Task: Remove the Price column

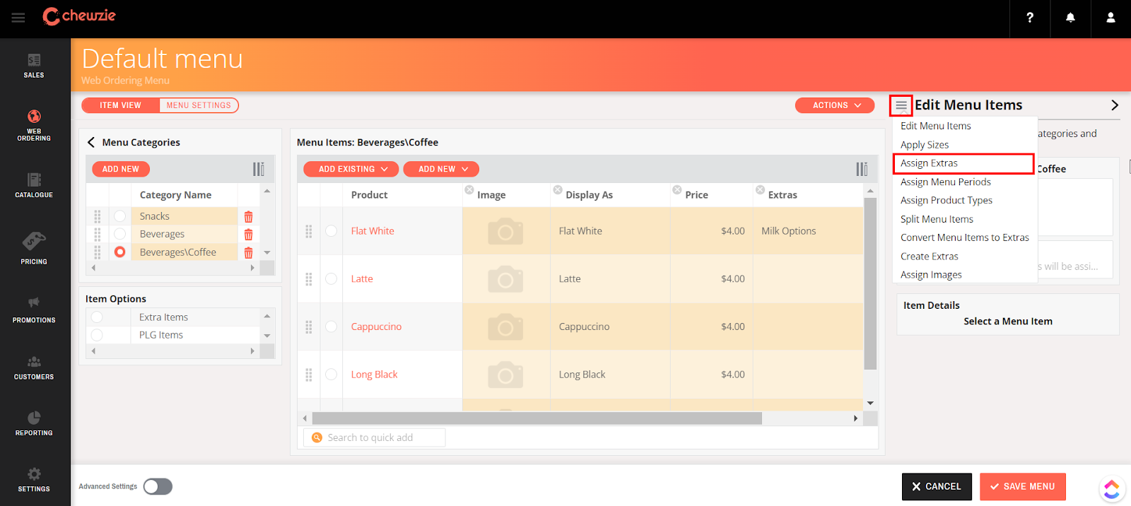Action: pyautogui.click(x=677, y=190)
